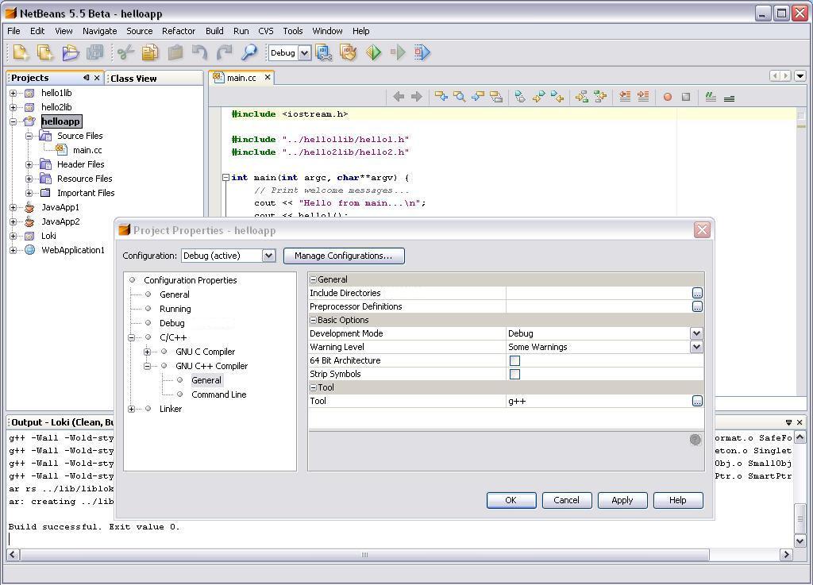Collapse the main function code fold
The height and width of the screenshot is (585, 813).
[x=225, y=177]
